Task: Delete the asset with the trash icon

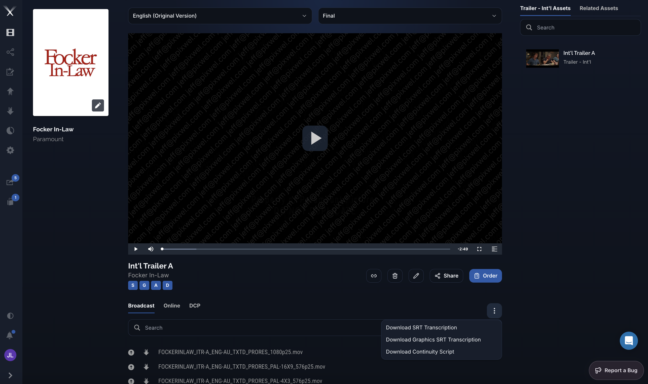Action: (394, 276)
